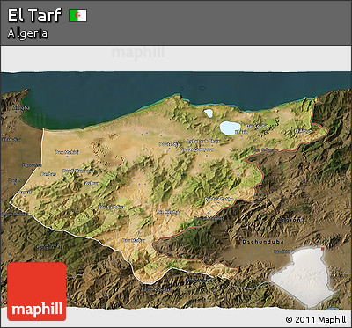The image size is (352, 328).
Task: Click the 'Aqbet ech Chair' label
Action: point(203,142)
